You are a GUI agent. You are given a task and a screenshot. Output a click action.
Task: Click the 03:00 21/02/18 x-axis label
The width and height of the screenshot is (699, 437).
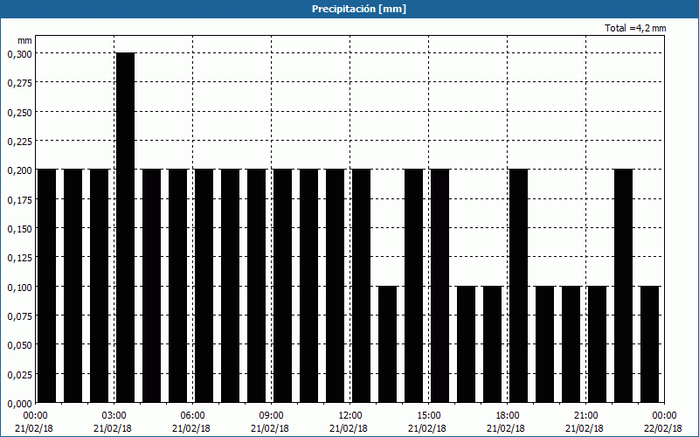114,422
